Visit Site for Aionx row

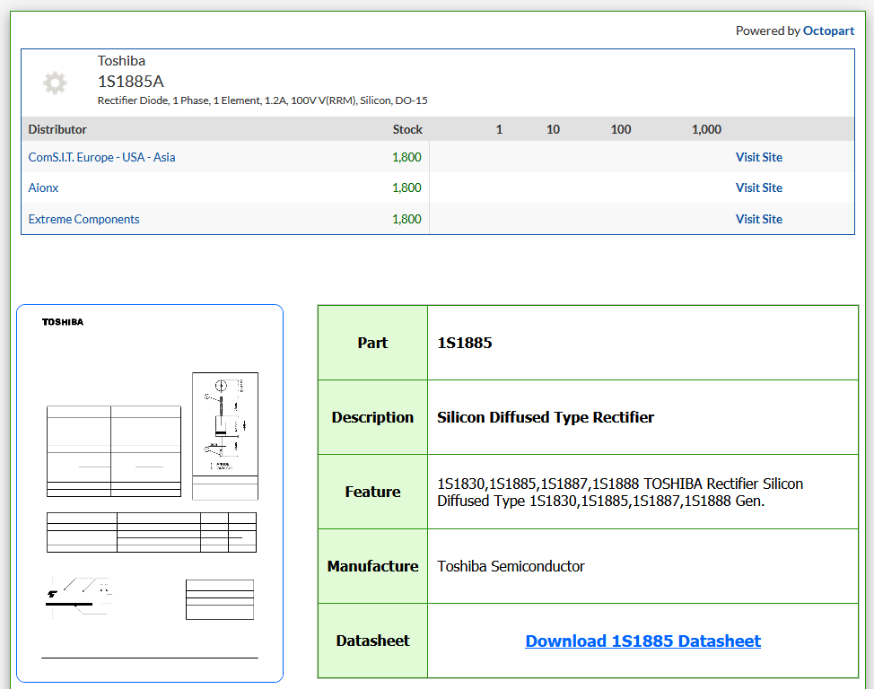[758, 188]
